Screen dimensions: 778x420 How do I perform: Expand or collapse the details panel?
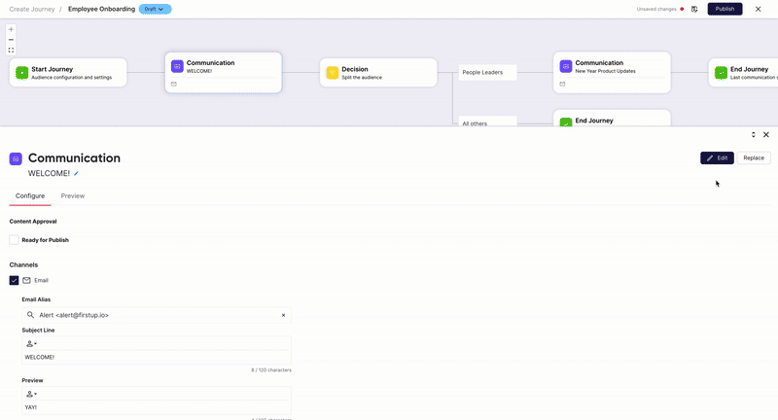pos(753,134)
